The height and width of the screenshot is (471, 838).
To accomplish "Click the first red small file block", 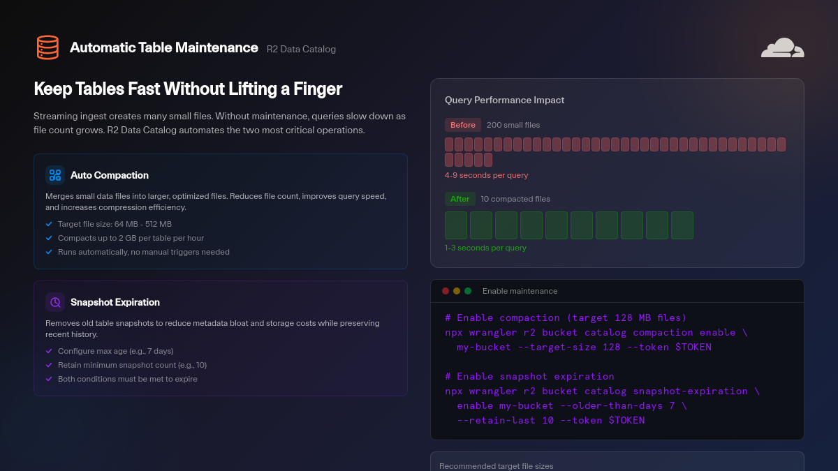I will tap(449, 144).
